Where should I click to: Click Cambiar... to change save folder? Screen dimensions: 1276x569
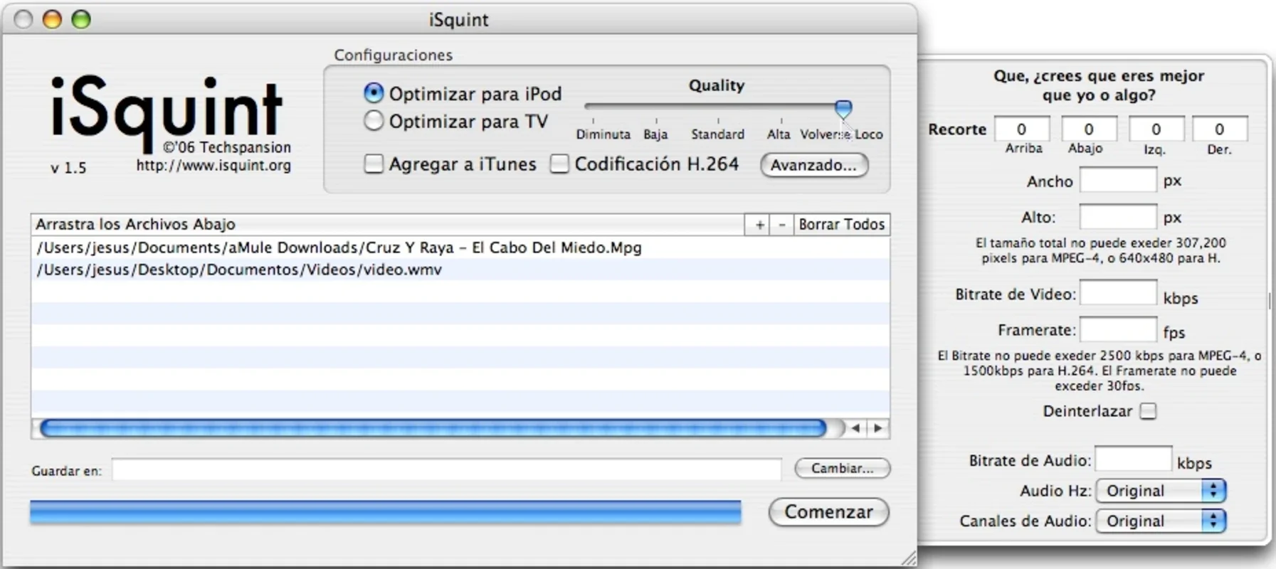(843, 469)
